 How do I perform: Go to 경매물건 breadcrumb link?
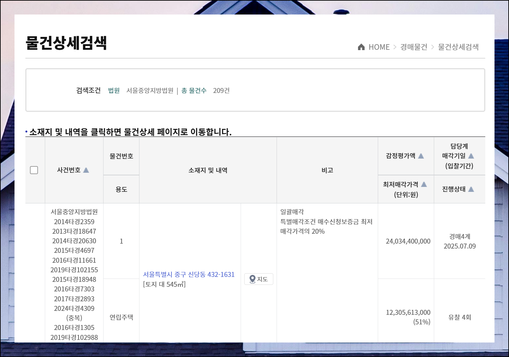[x=414, y=47]
